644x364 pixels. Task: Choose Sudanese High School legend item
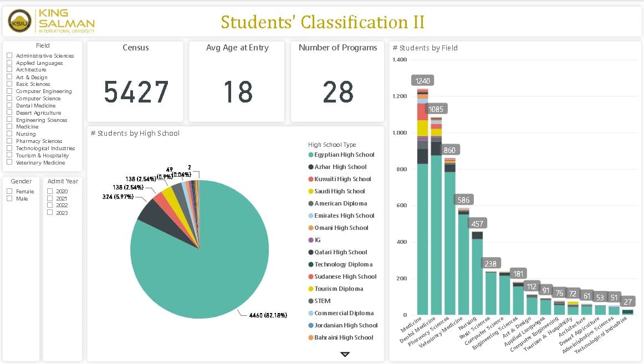(x=343, y=276)
